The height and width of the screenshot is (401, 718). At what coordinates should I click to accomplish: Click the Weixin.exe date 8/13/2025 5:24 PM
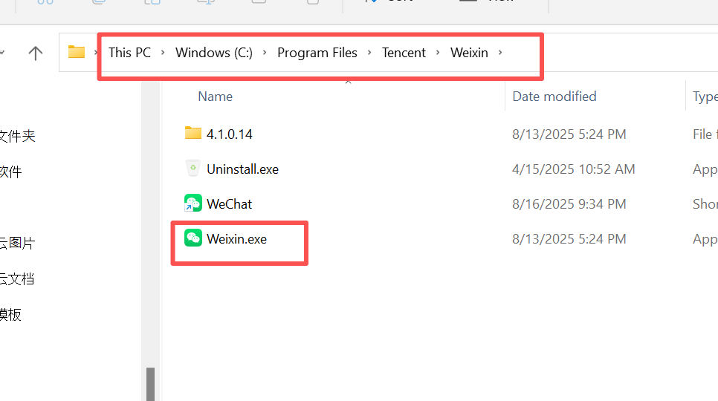coord(569,239)
